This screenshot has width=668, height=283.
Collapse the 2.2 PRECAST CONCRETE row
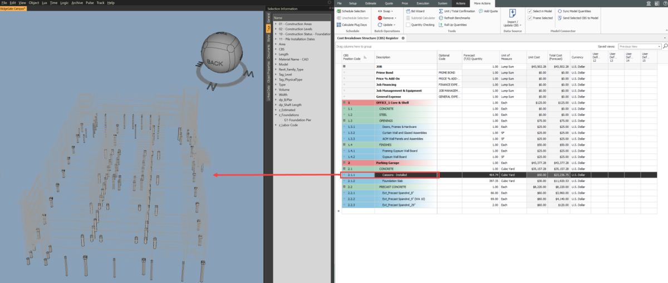[x=345, y=187]
